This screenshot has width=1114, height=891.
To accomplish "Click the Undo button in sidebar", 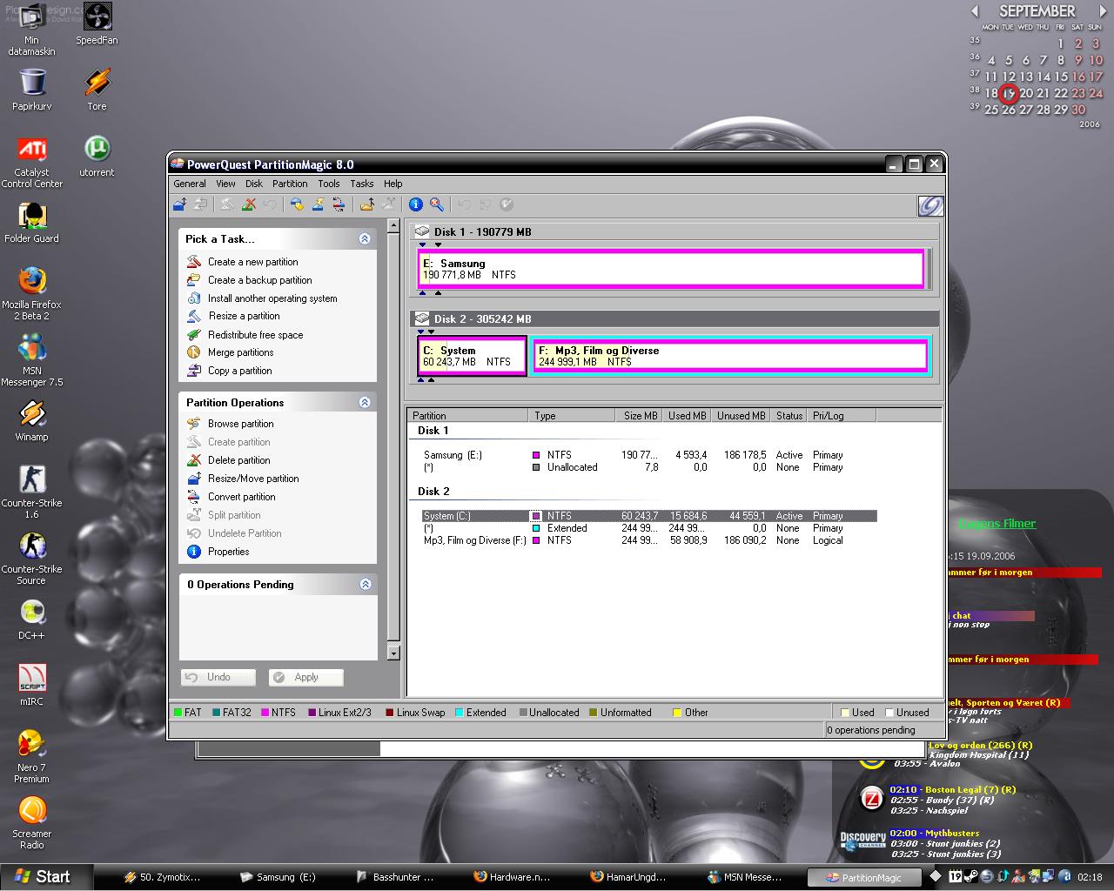I will click(x=218, y=677).
